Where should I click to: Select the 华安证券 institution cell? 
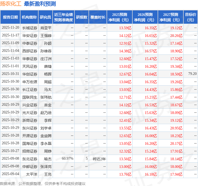[x=30, y=36]
